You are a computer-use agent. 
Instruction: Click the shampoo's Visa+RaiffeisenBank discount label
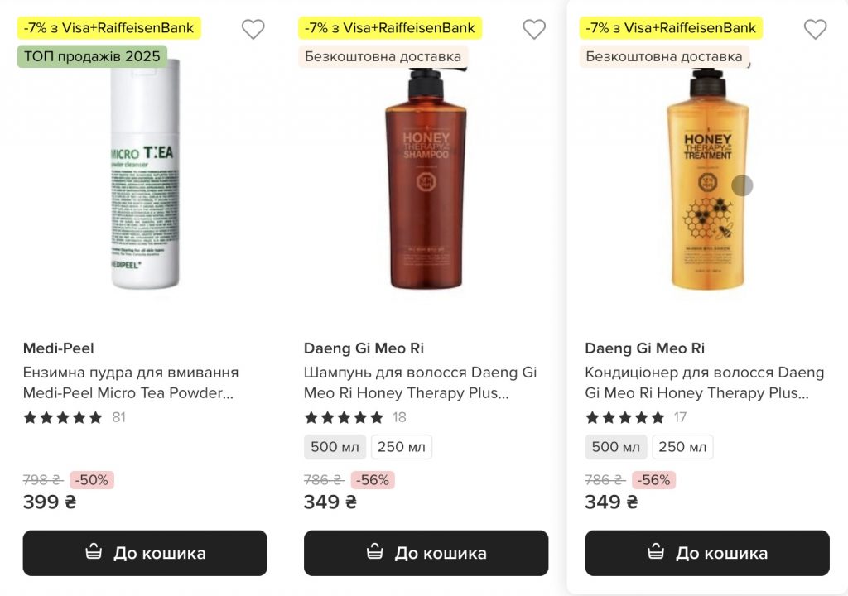point(390,28)
